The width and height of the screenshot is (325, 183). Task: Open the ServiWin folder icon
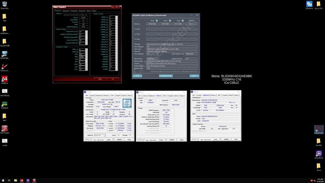318,142
